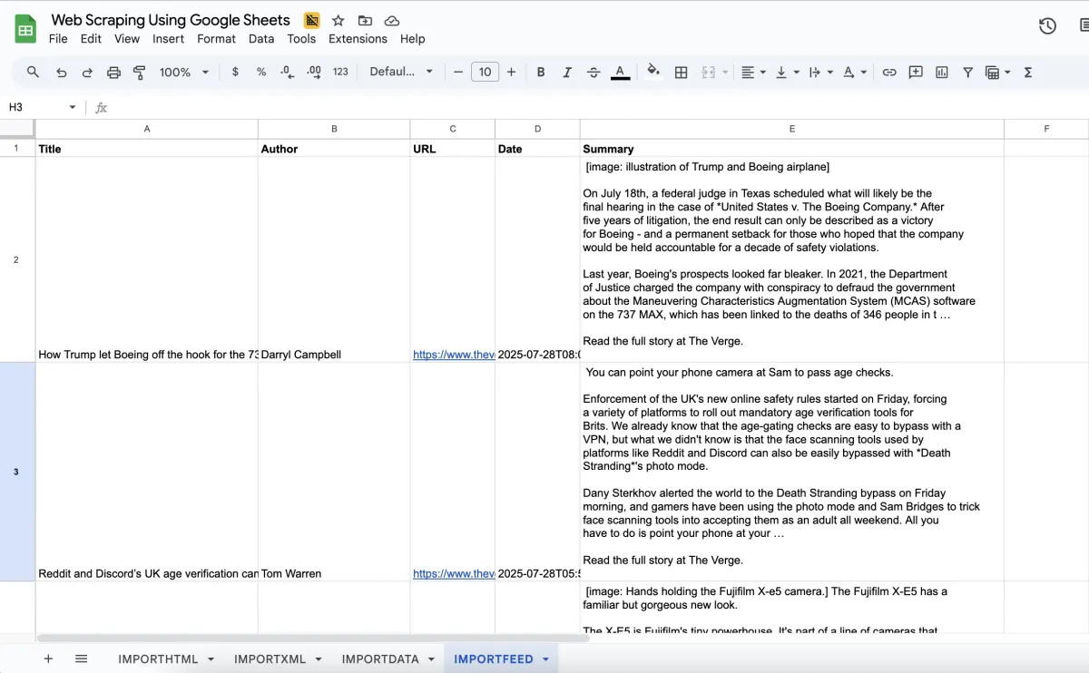Switch to the IMPORTDATA sheet tab
The image size is (1089, 673).
click(x=380, y=659)
